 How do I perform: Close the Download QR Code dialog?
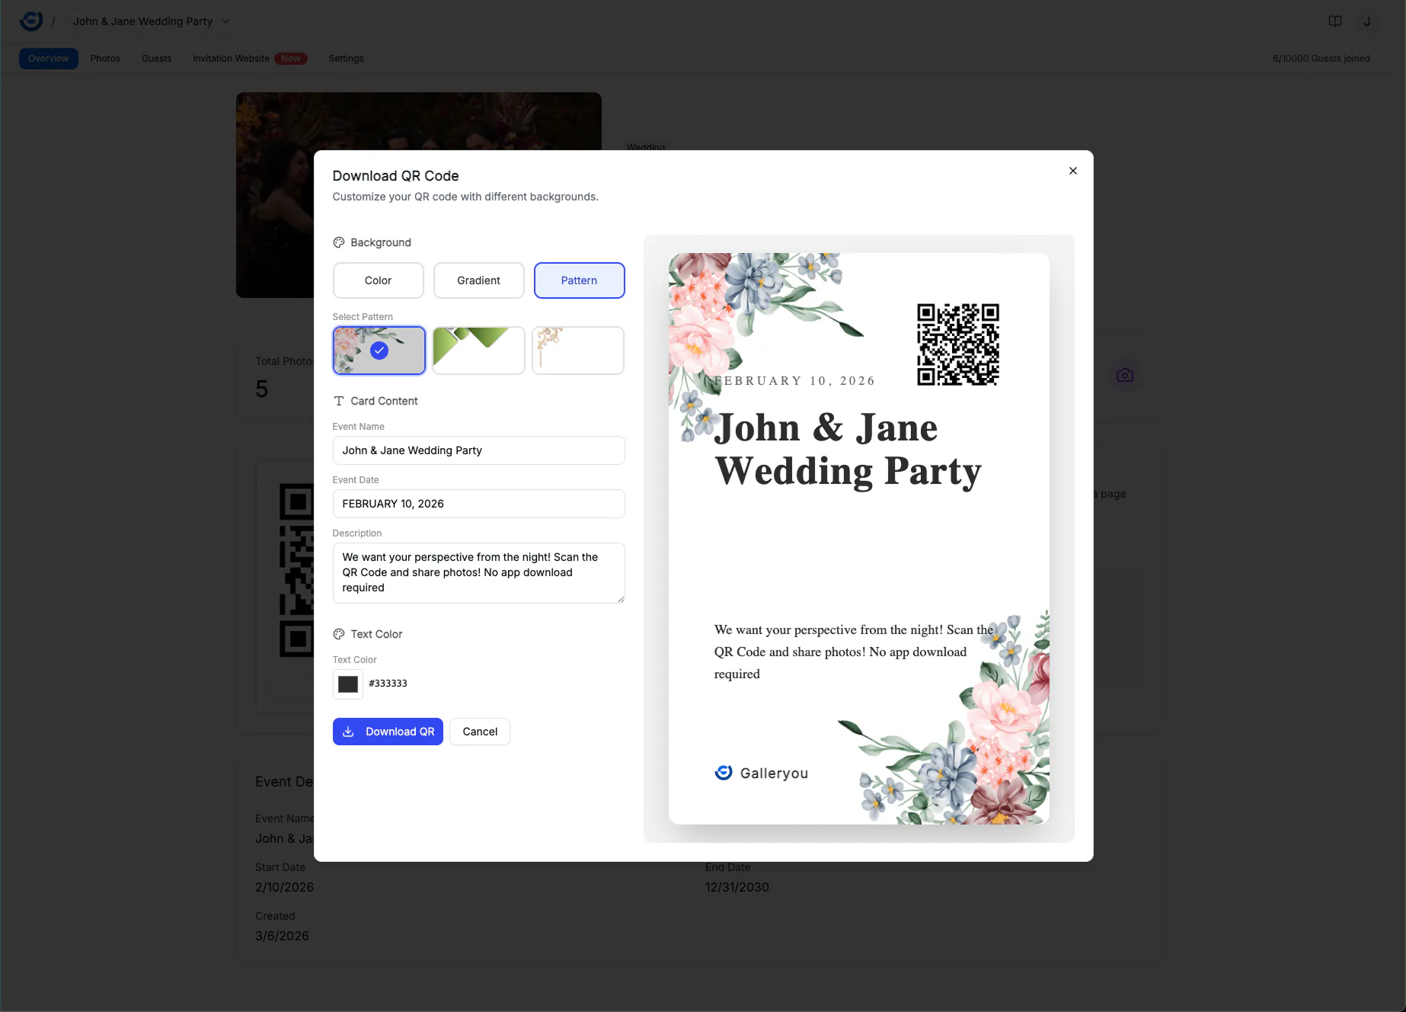pyautogui.click(x=1073, y=171)
